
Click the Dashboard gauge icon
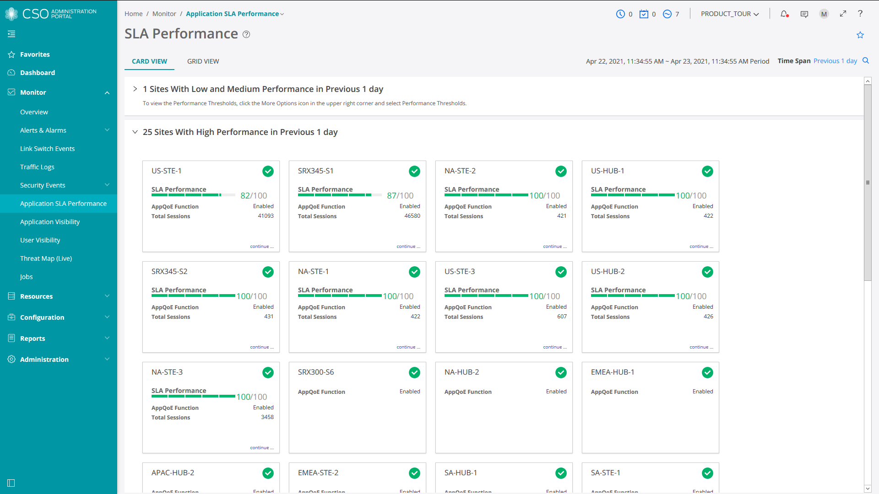tap(11, 73)
